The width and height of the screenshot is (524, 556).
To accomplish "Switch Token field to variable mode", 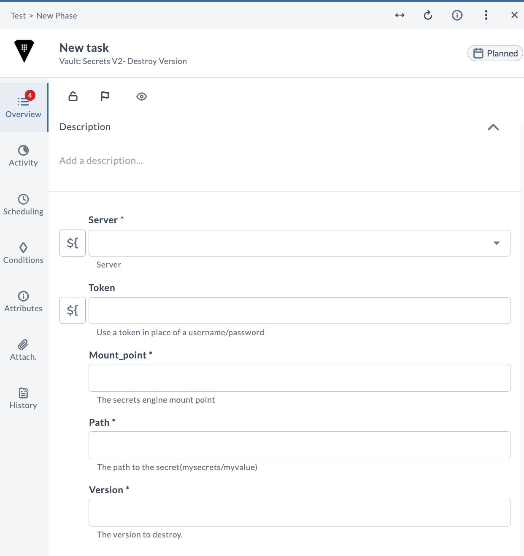I will click(73, 310).
